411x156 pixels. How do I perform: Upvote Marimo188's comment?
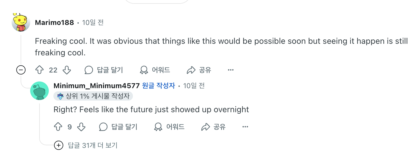click(39, 70)
